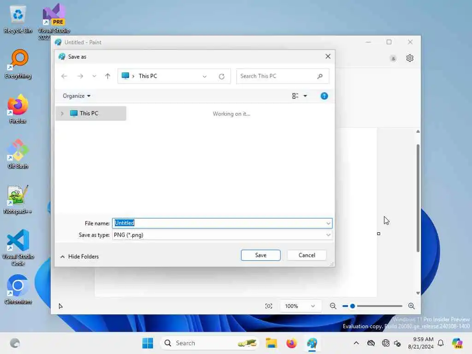Select the Notepad++ desktop shortcut
Screen dimensions: 472x354
click(18, 199)
